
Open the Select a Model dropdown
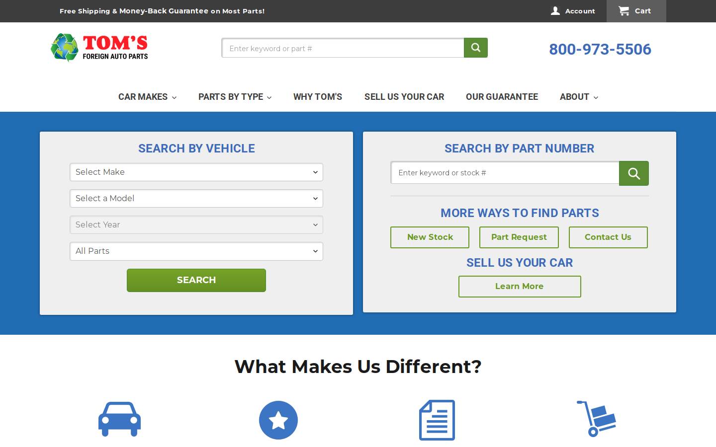pyautogui.click(x=196, y=199)
